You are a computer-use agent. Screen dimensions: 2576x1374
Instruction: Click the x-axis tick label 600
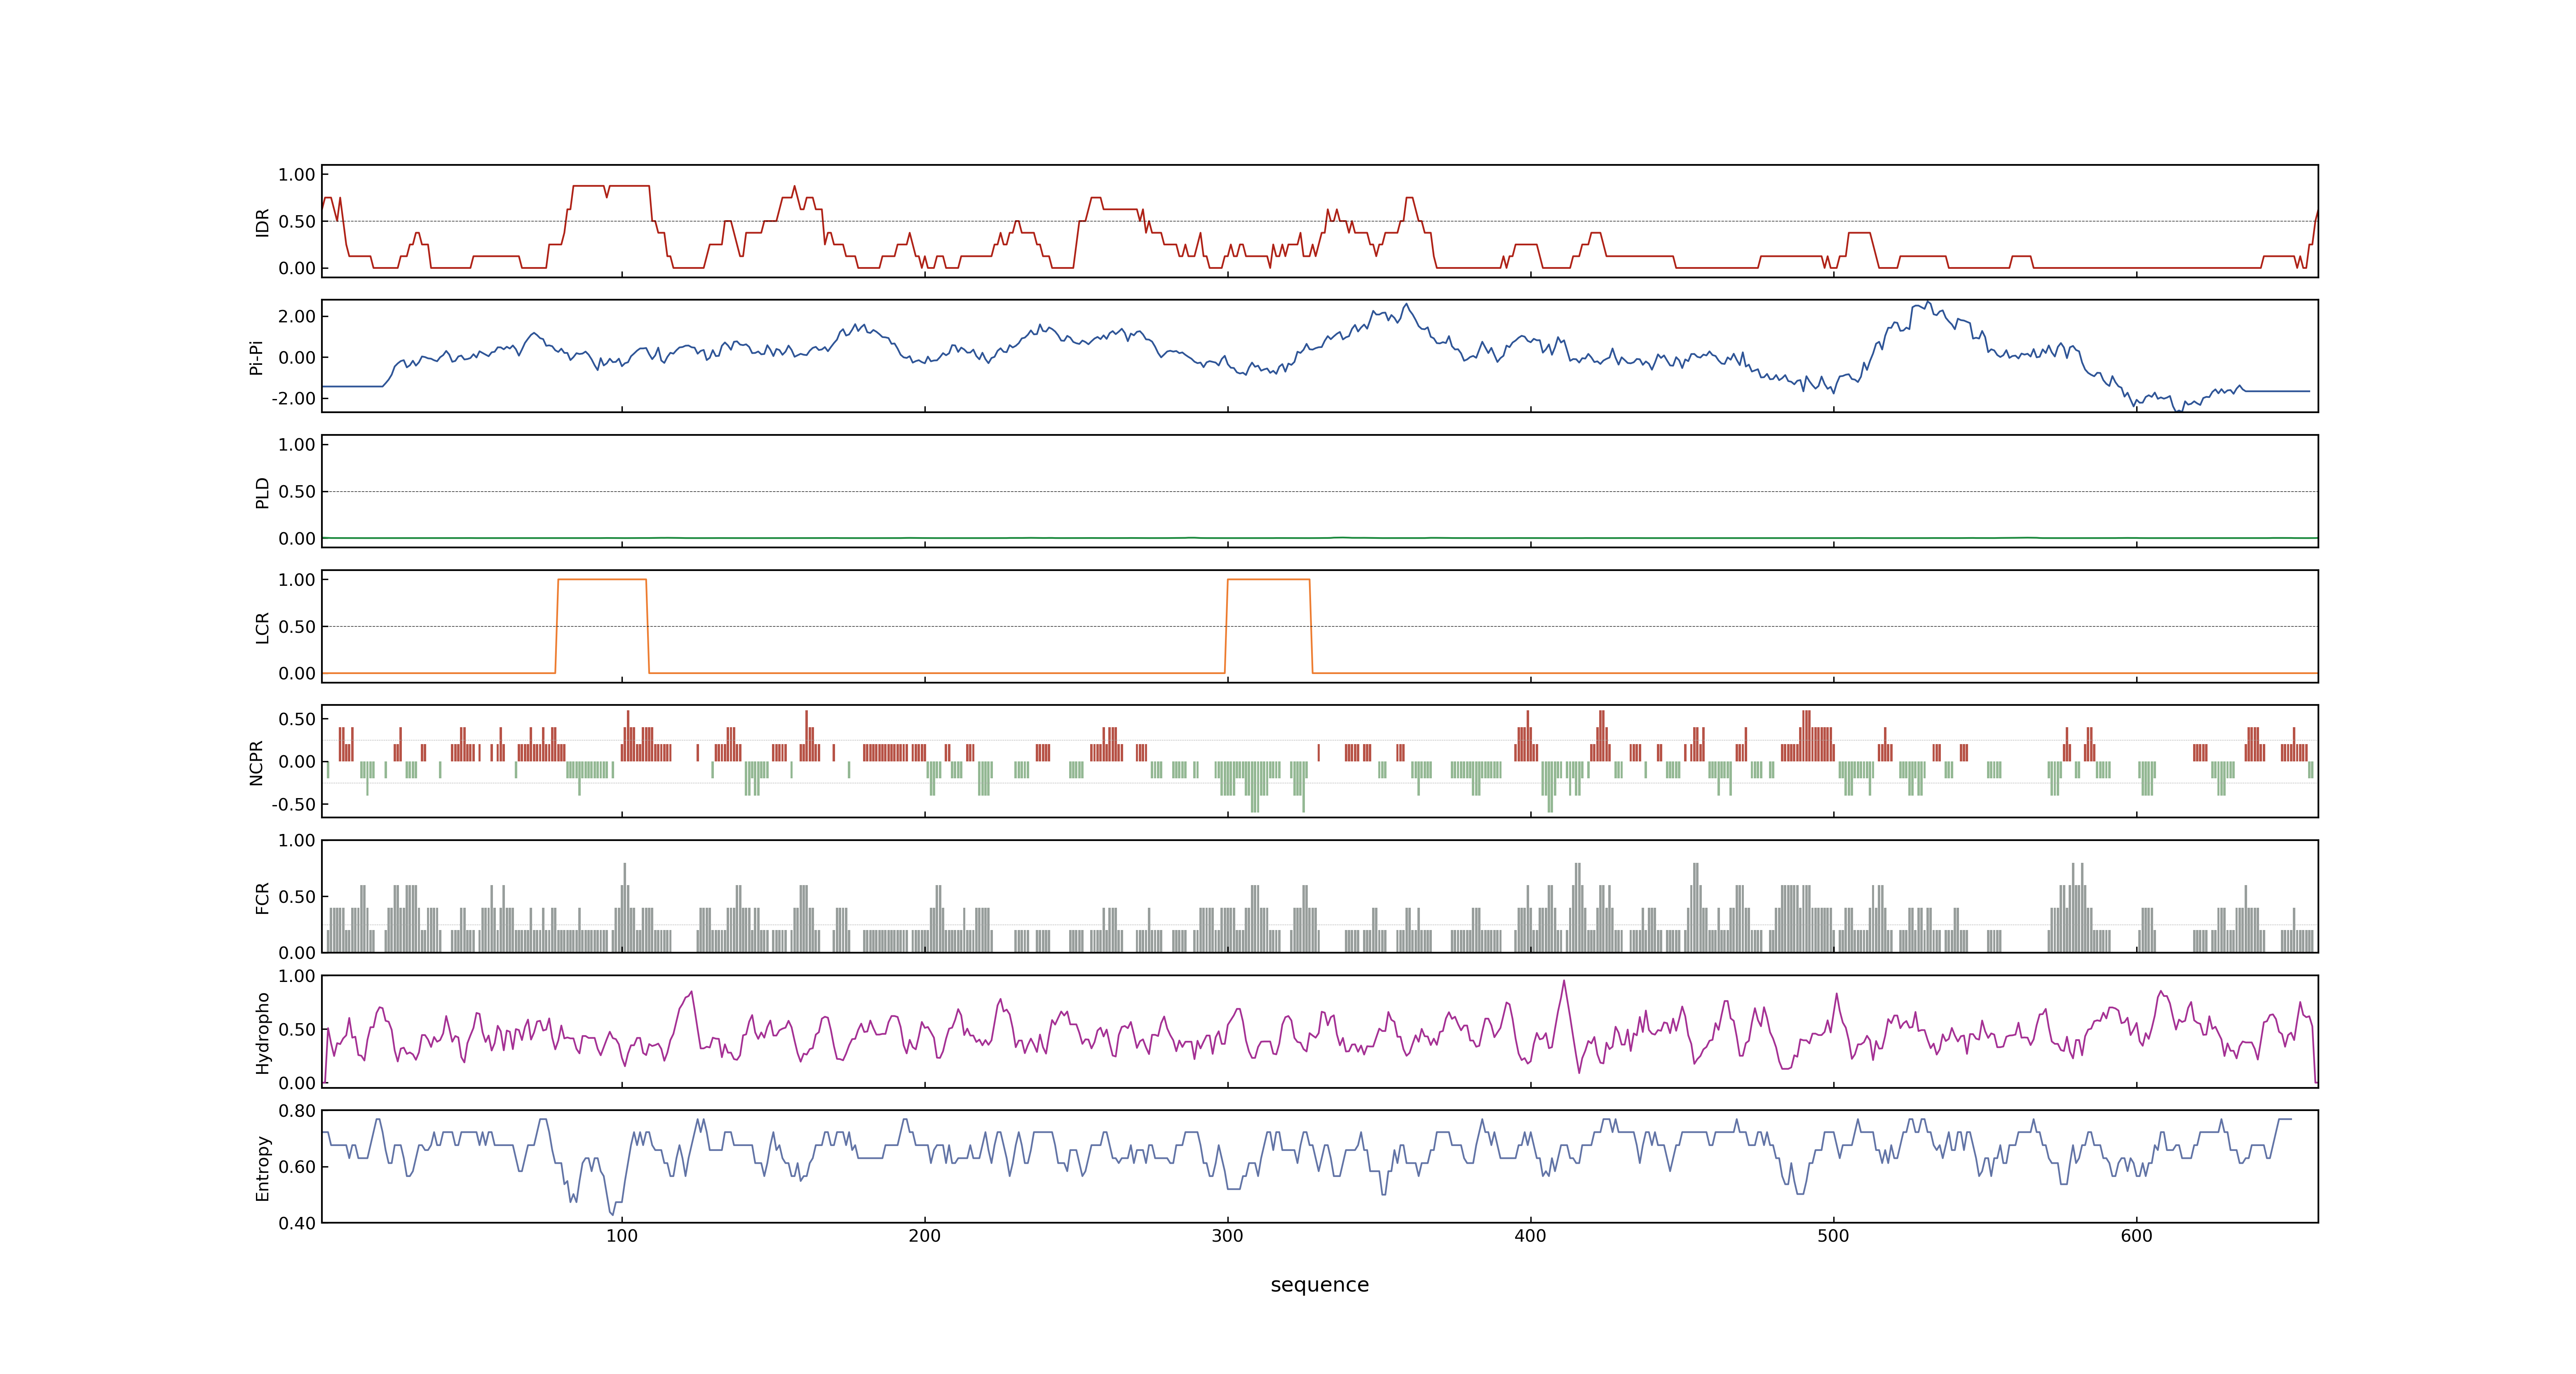coord(2137,1236)
